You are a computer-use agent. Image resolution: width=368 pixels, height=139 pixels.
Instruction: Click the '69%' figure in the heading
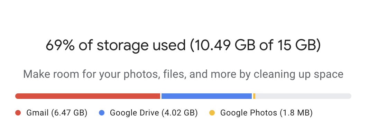(x=60, y=46)
